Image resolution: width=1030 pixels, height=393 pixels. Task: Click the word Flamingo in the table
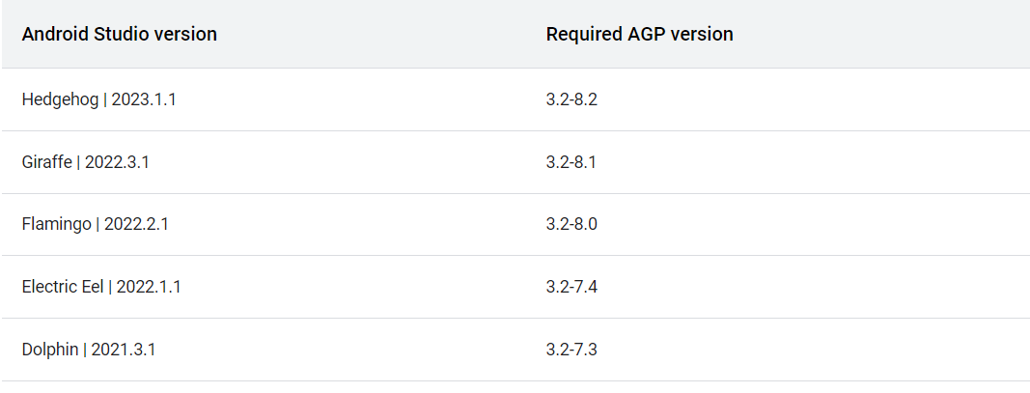57,225
